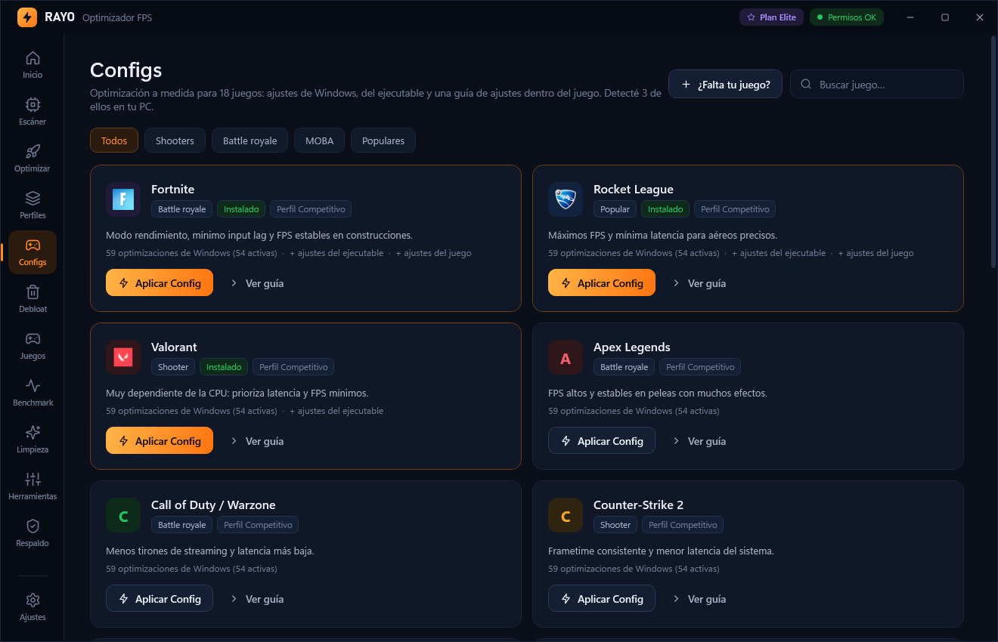Open the Benchmark section

pyautogui.click(x=33, y=393)
